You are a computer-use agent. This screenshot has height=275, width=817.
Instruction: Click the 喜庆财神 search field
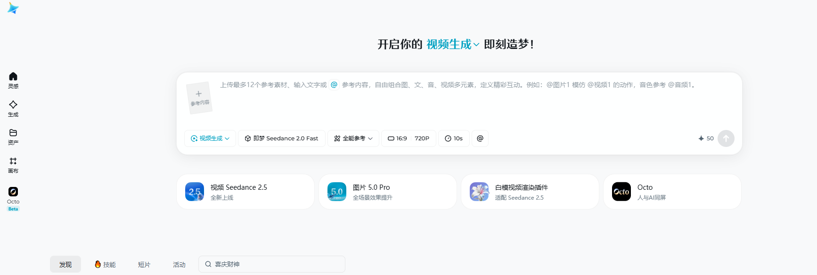(272, 264)
